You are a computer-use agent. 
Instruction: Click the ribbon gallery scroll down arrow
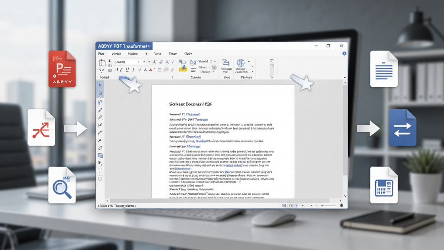[x=272, y=77]
